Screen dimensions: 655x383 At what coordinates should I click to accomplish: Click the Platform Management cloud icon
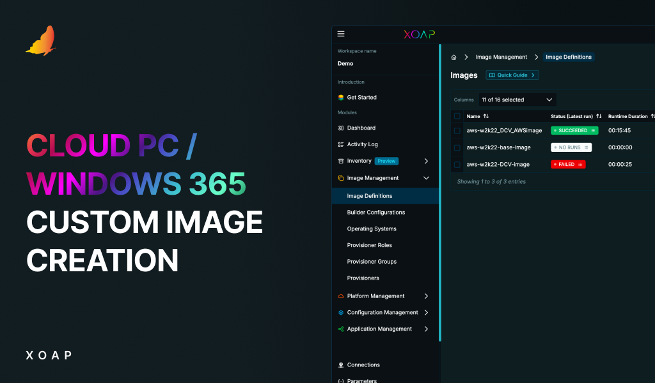341,296
